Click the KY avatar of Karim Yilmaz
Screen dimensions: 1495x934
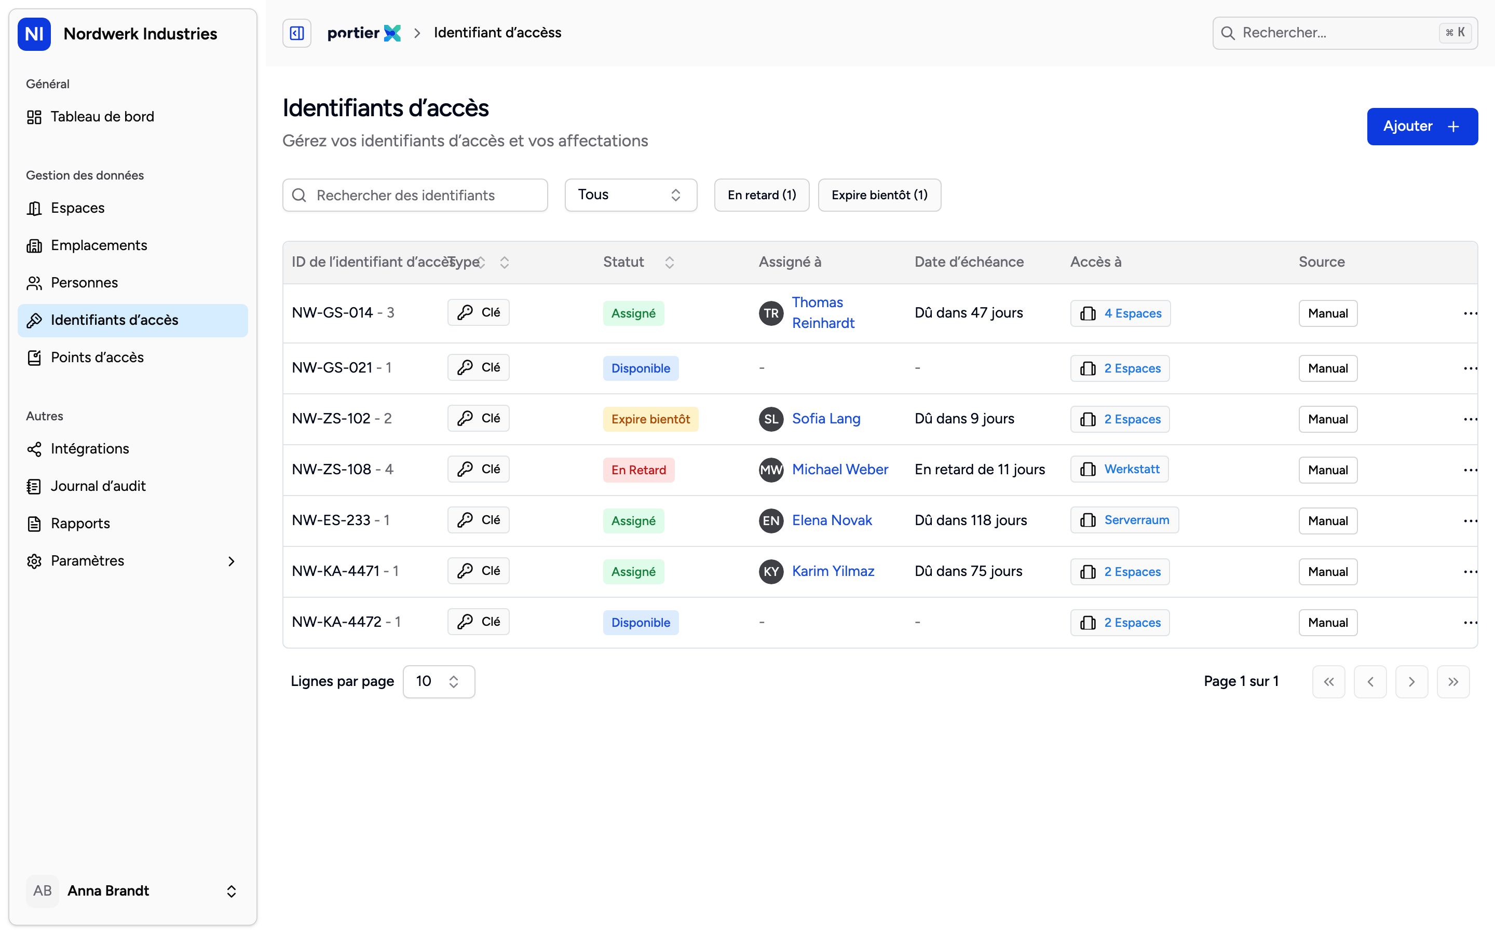(771, 571)
